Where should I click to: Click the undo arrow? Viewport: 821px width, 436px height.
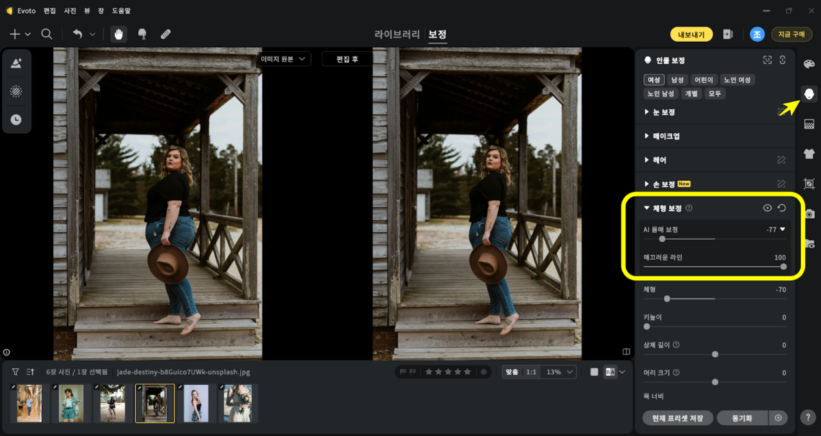[x=77, y=34]
